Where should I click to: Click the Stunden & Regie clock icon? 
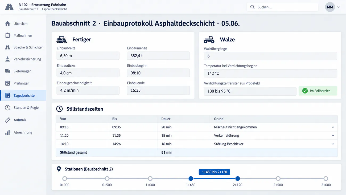(x=7, y=108)
